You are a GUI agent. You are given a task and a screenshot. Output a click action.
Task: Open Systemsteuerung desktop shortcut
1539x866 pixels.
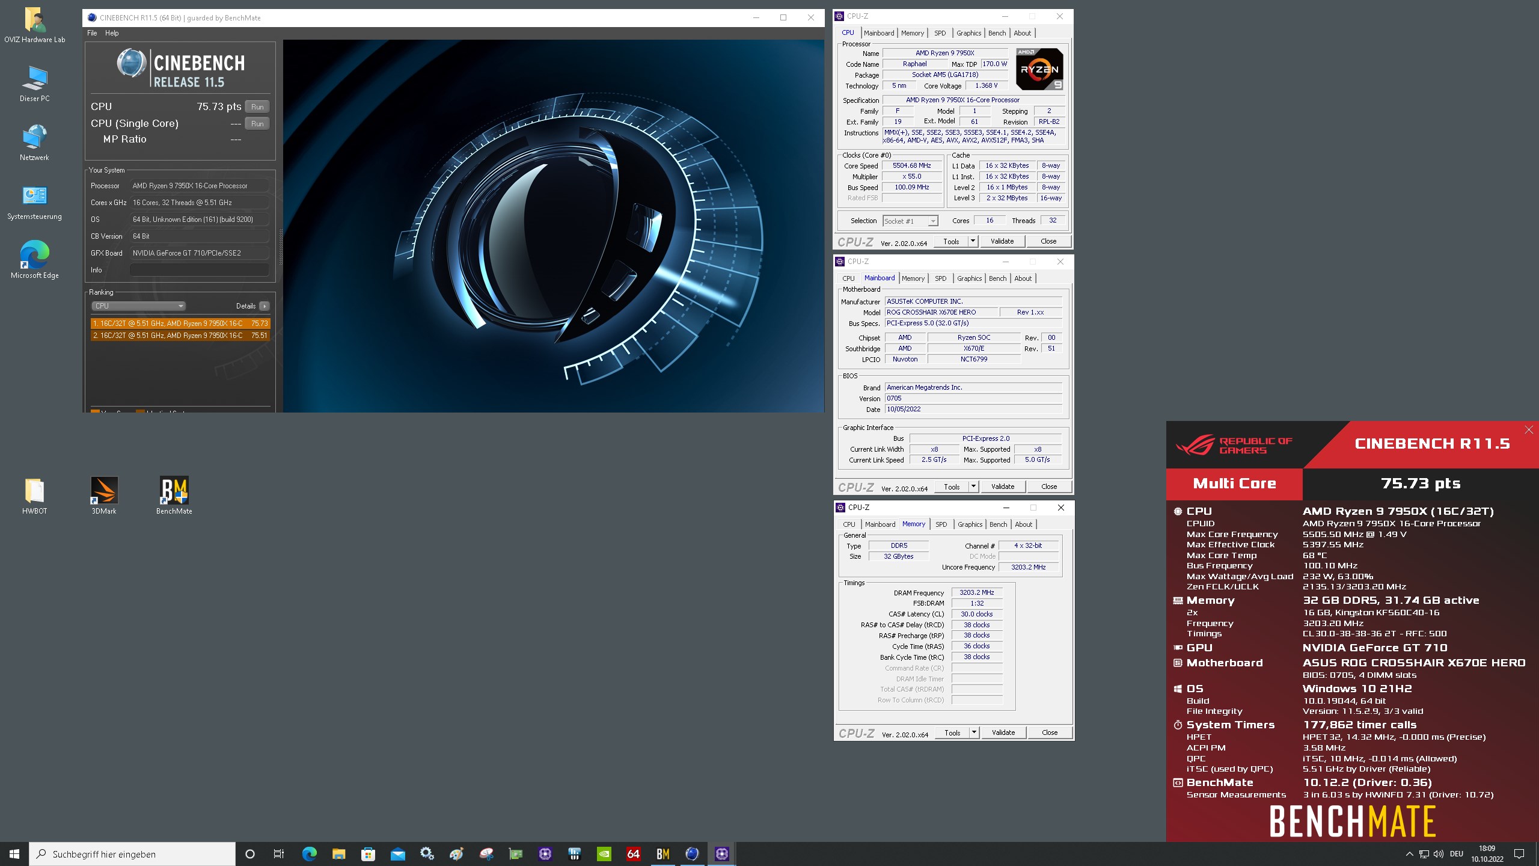(x=34, y=201)
